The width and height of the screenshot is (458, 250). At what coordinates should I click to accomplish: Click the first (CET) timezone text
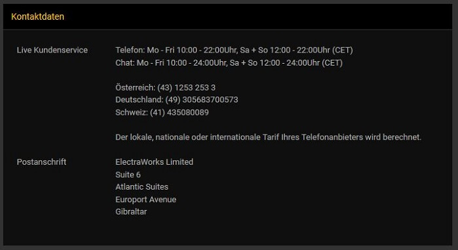pos(342,50)
